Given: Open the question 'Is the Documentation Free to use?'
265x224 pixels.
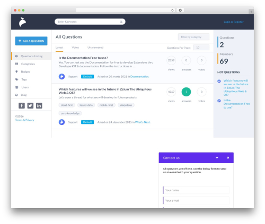Looking at the screenshot, I should click(83, 58).
